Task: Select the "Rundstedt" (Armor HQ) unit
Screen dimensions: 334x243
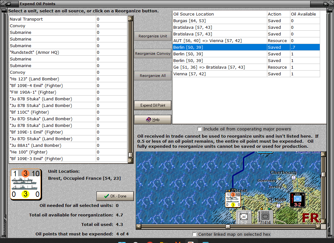Action: (x=68, y=53)
